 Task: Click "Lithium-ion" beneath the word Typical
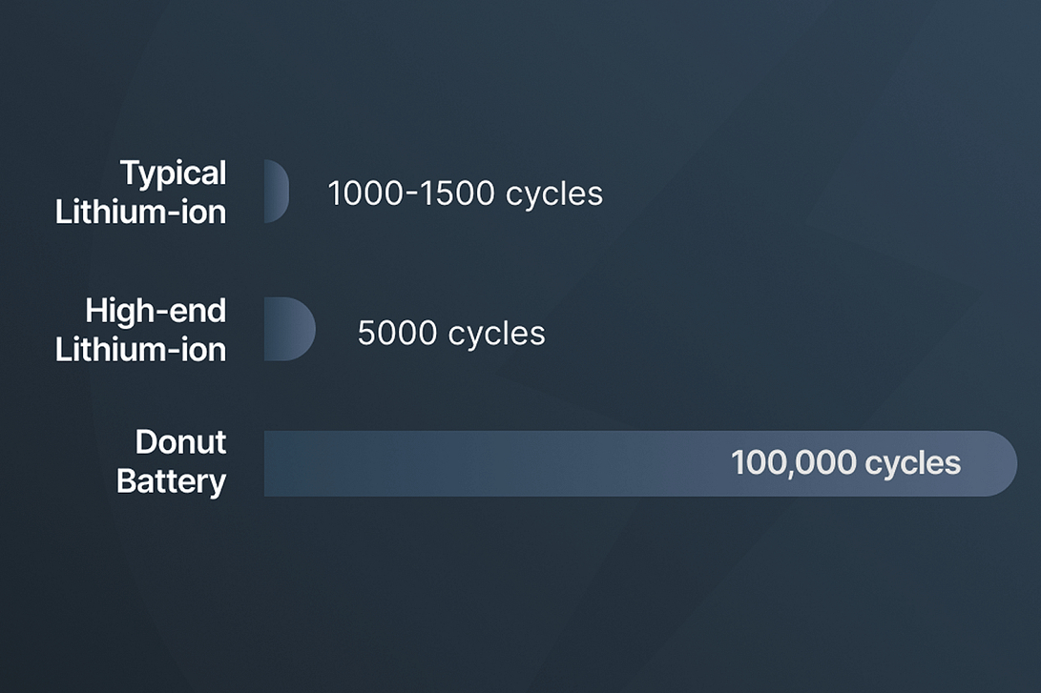[x=141, y=211]
